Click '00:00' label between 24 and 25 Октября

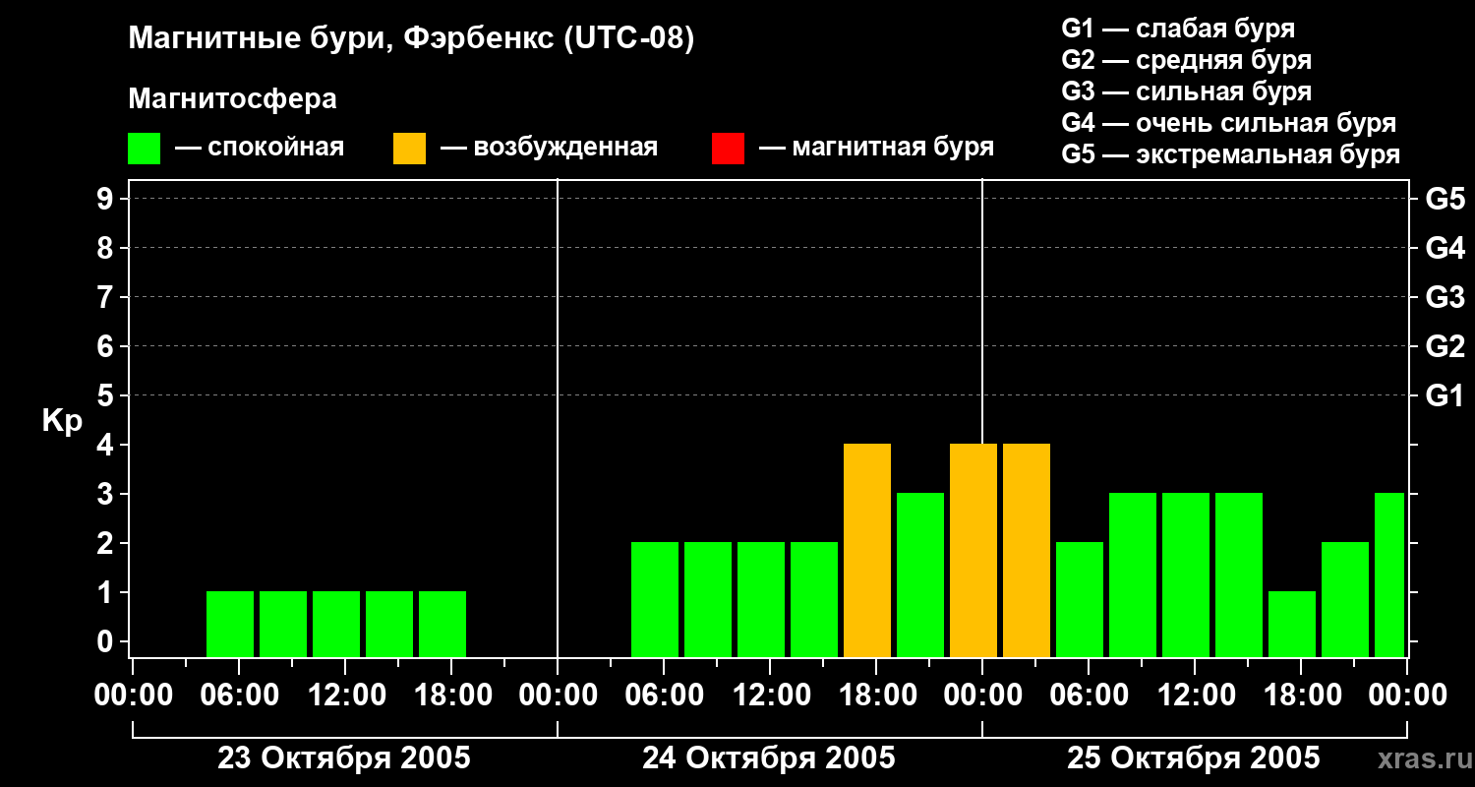pos(982,695)
